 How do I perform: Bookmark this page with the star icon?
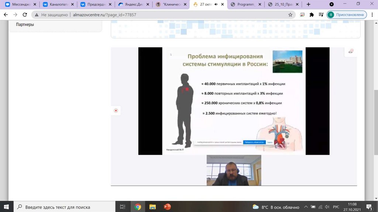tap(290, 15)
